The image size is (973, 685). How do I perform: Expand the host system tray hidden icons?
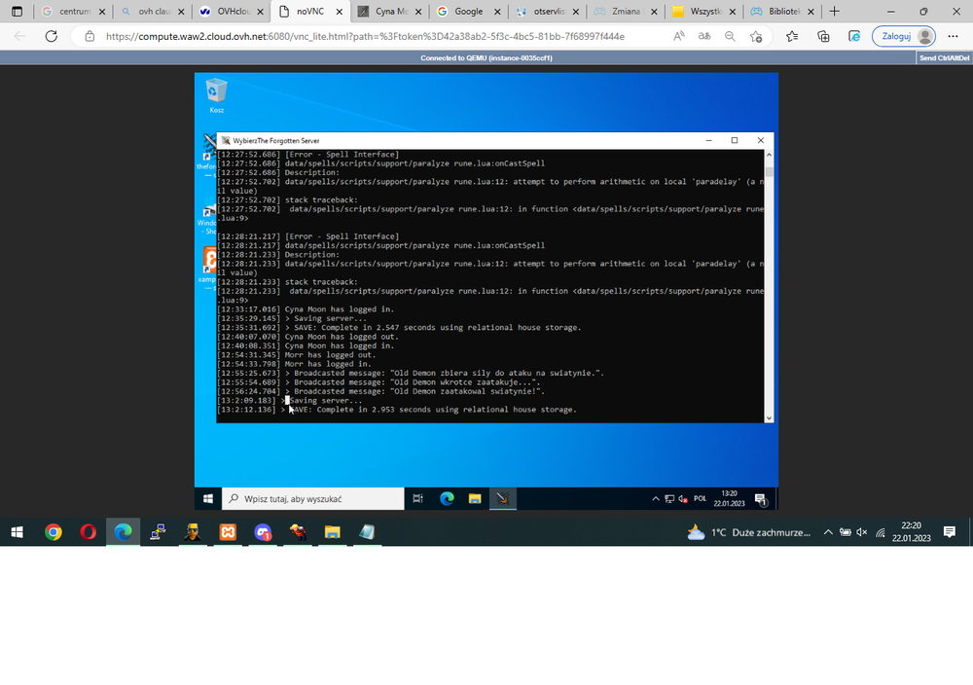pos(828,531)
